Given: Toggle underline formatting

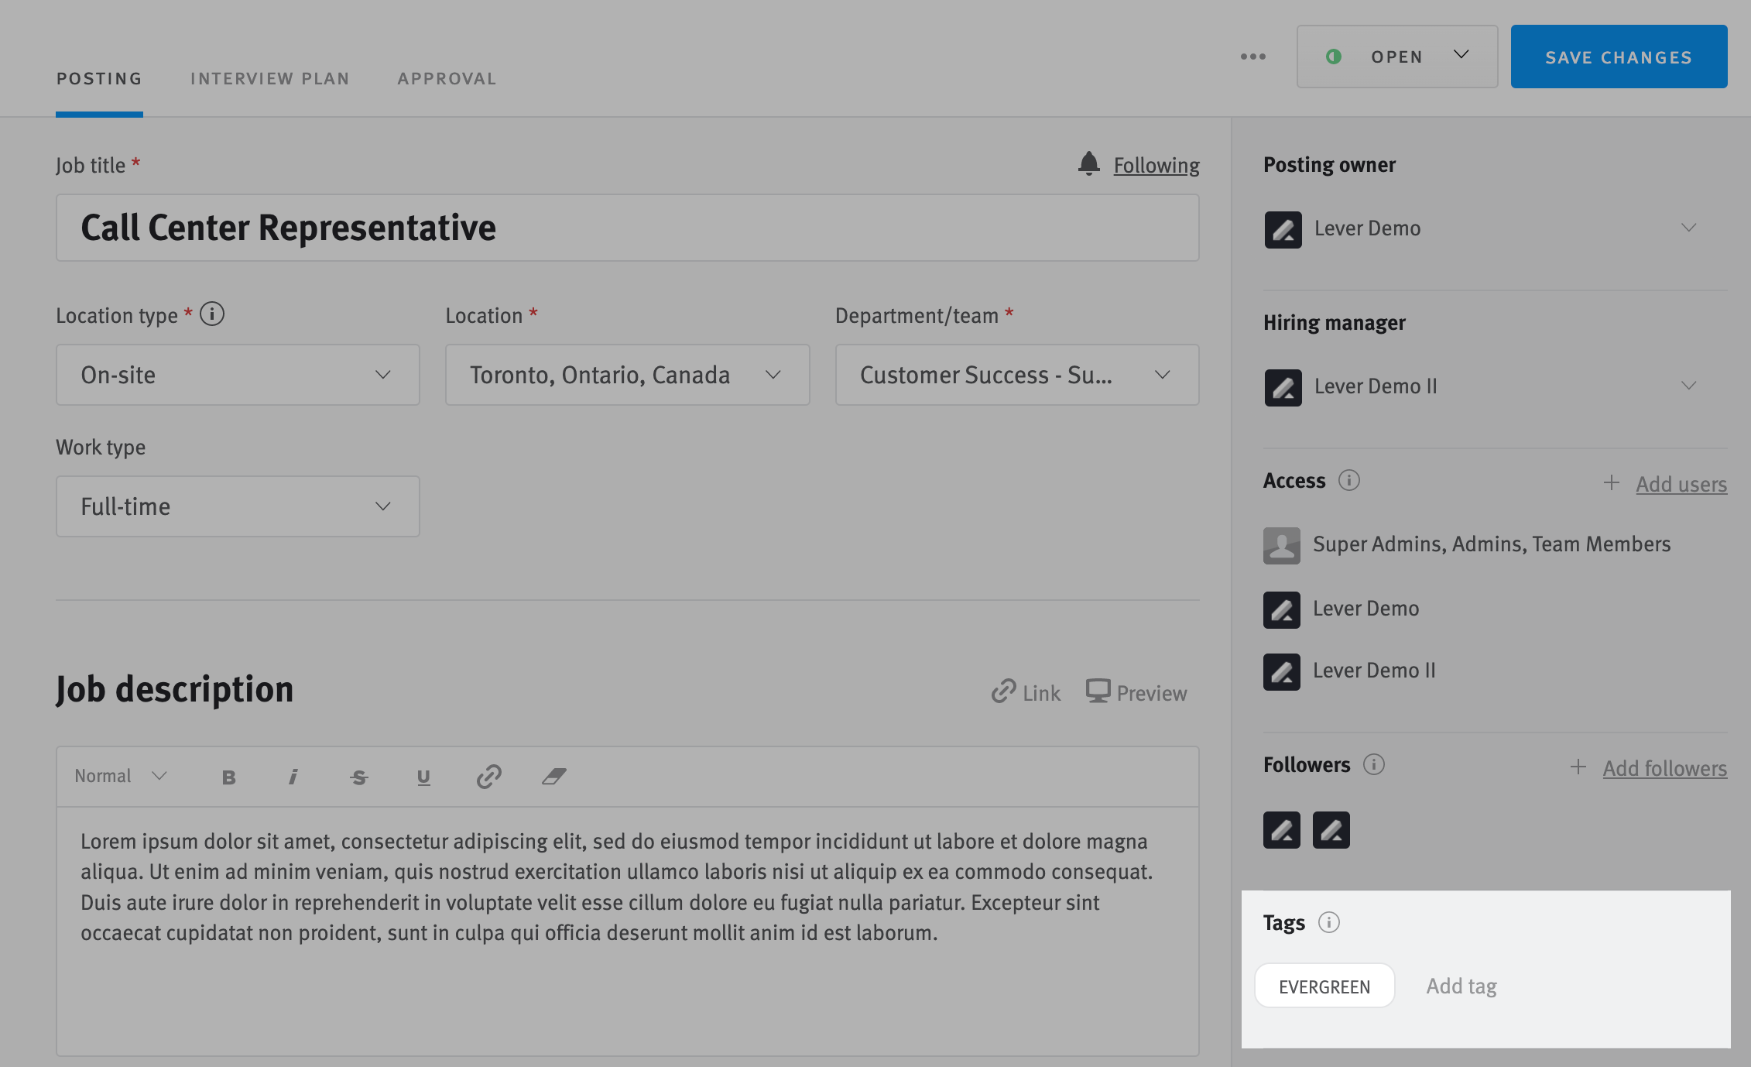Looking at the screenshot, I should coord(423,776).
